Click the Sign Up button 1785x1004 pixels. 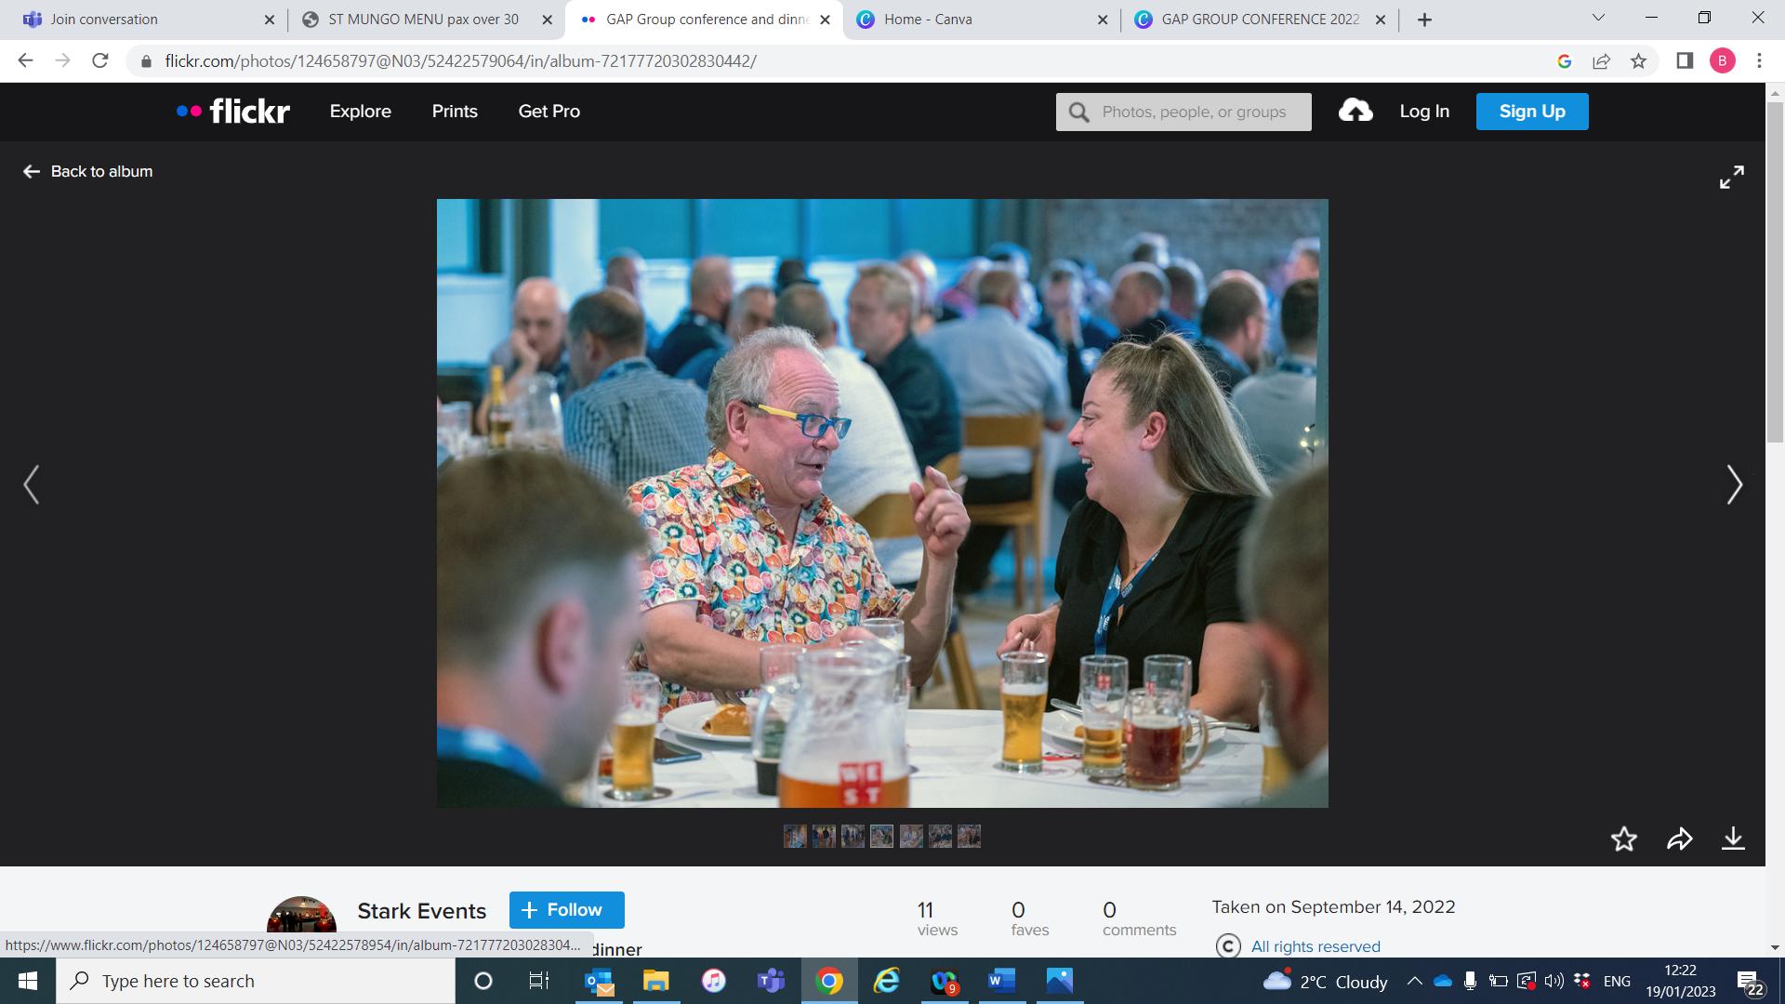pos(1531,112)
